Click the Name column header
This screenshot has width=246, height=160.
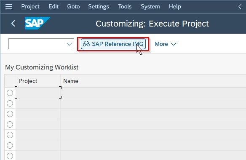tap(71, 81)
